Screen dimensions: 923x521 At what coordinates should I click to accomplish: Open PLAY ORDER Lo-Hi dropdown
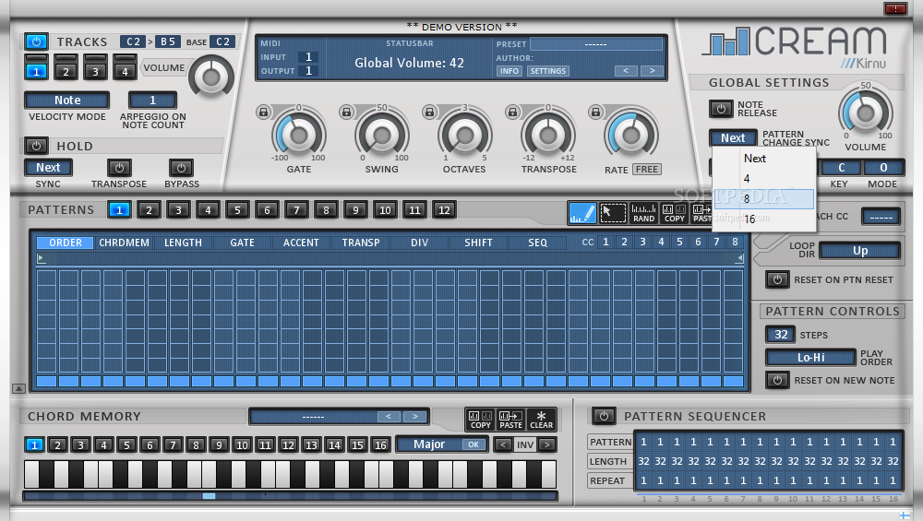click(x=810, y=358)
